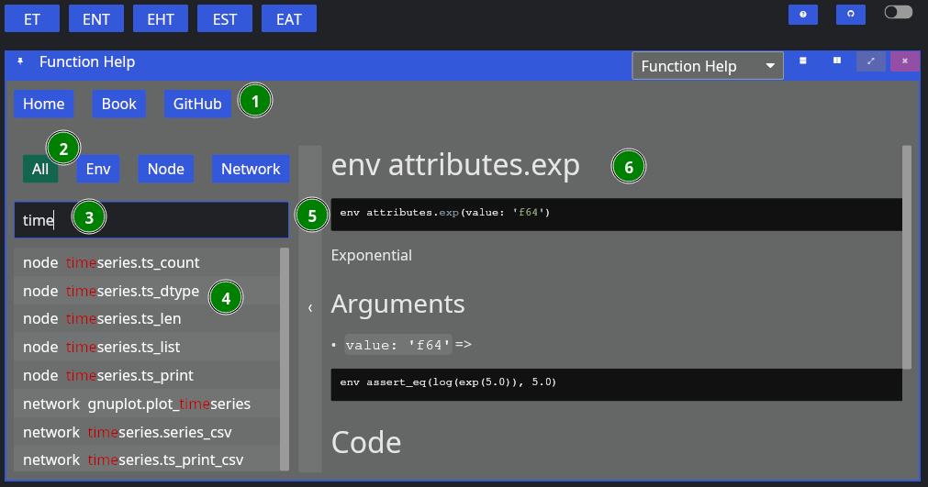Go to Home in Function Help
The height and width of the screenshot is (487, 928).
[44, 105]
